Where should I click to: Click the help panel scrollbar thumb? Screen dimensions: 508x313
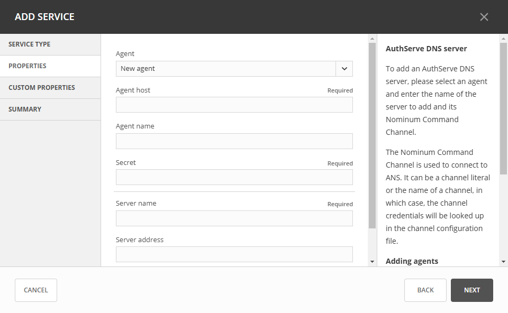point(503,108)
